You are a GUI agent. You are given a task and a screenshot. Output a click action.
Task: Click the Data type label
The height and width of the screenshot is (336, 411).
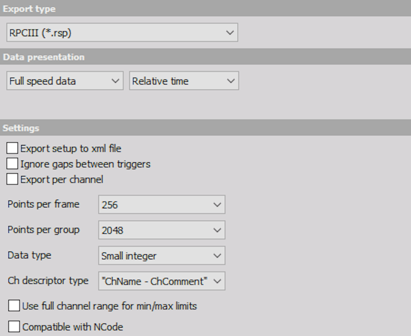click(x=29, y=255)
